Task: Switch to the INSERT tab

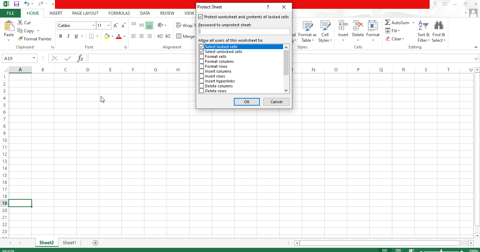Action: pos(56,13)
